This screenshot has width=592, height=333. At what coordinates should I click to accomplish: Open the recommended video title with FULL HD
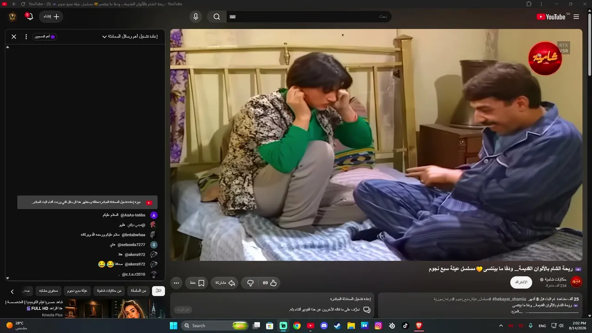point(34,305)
